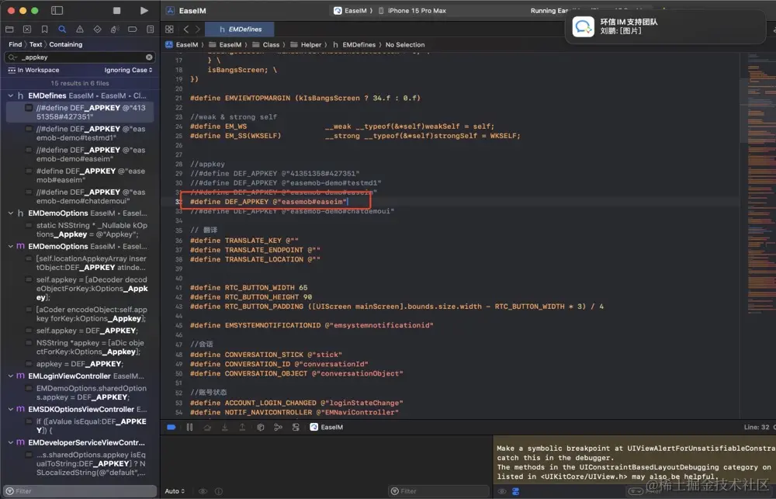Collapse EMDefines search results group
This screenshot has height=499, width=776.
click(x=10, y=95)
